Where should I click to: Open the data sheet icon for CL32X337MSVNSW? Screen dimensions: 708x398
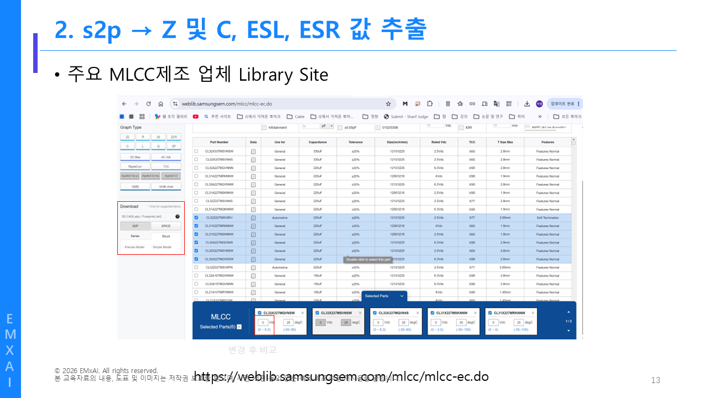coord(253,151)
